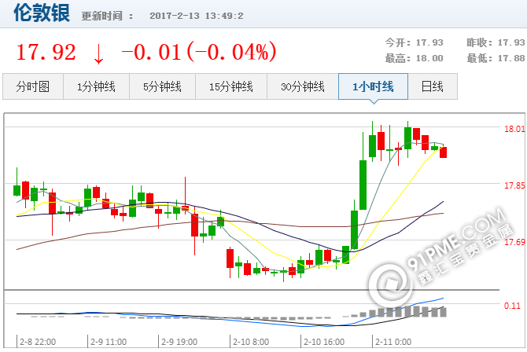Click the 今开: 17.93 value
Viewport: 527px width, 352px height.
tap(414, 42)
